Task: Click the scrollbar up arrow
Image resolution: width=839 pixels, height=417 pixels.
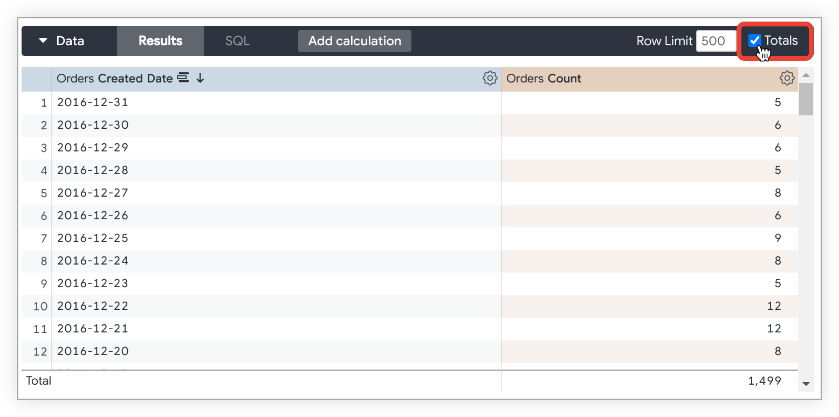Action: pos(806,76)
